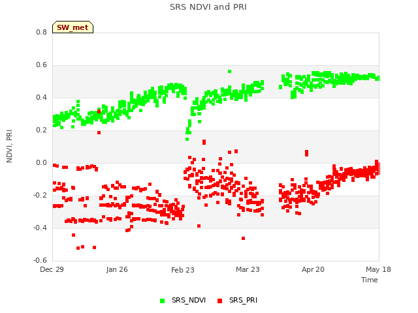This screenshot has width=418, height=313.
Task: Click the red point inside green NDVI cluster
Action: pos(99,112)
